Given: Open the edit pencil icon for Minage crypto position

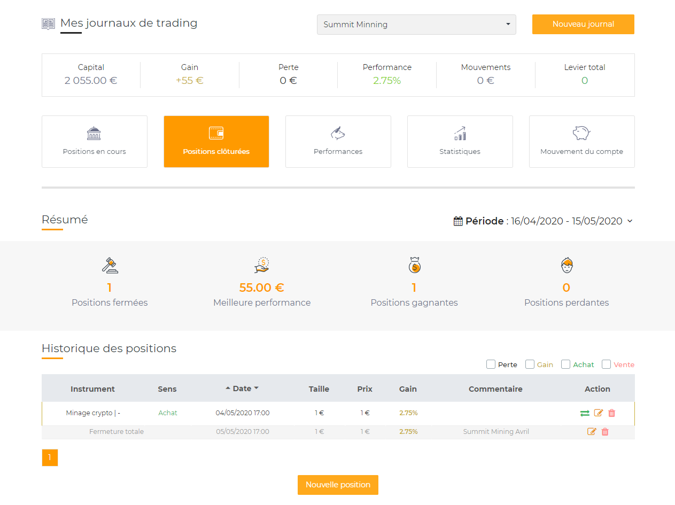Looking at the screenshot, I should click(x=598, y=413).
